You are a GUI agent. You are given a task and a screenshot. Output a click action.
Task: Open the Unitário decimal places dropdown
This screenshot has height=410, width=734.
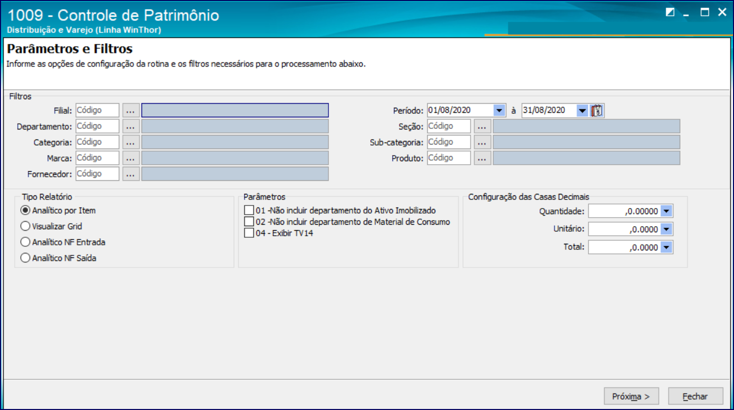[x=666, y=229]
